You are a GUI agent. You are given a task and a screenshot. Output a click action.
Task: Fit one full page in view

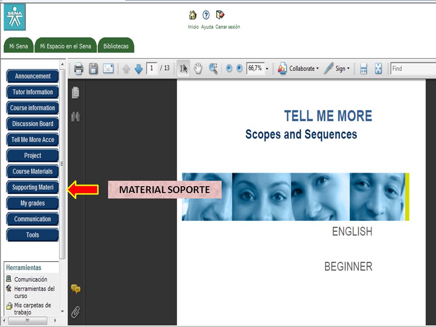tap(378, 69)
